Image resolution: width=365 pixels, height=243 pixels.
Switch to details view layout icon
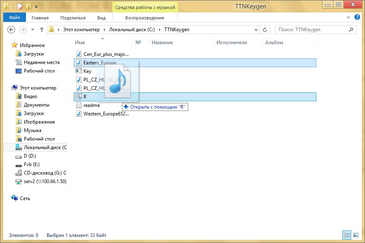(347, 235)
